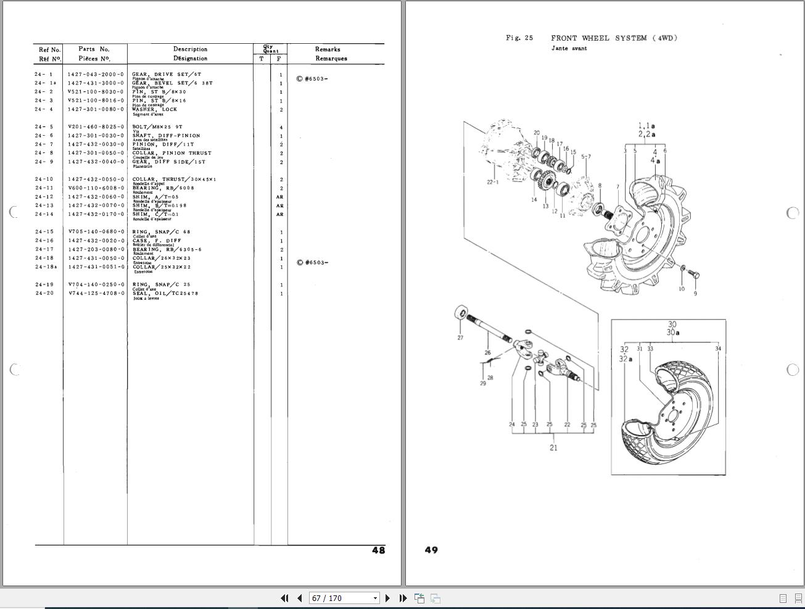Select part number 1427-432-0030-0

click(96, 144)
